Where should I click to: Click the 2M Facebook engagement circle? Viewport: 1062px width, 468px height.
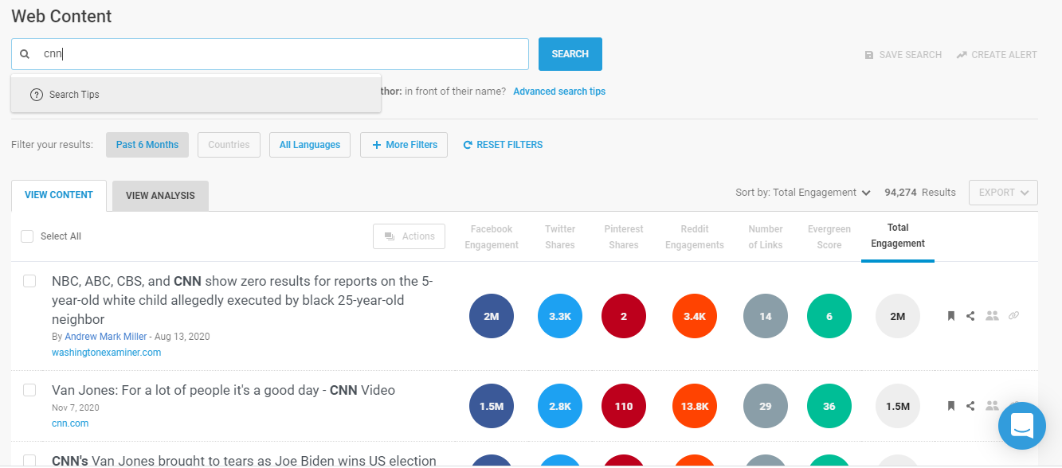coord(492,316)
